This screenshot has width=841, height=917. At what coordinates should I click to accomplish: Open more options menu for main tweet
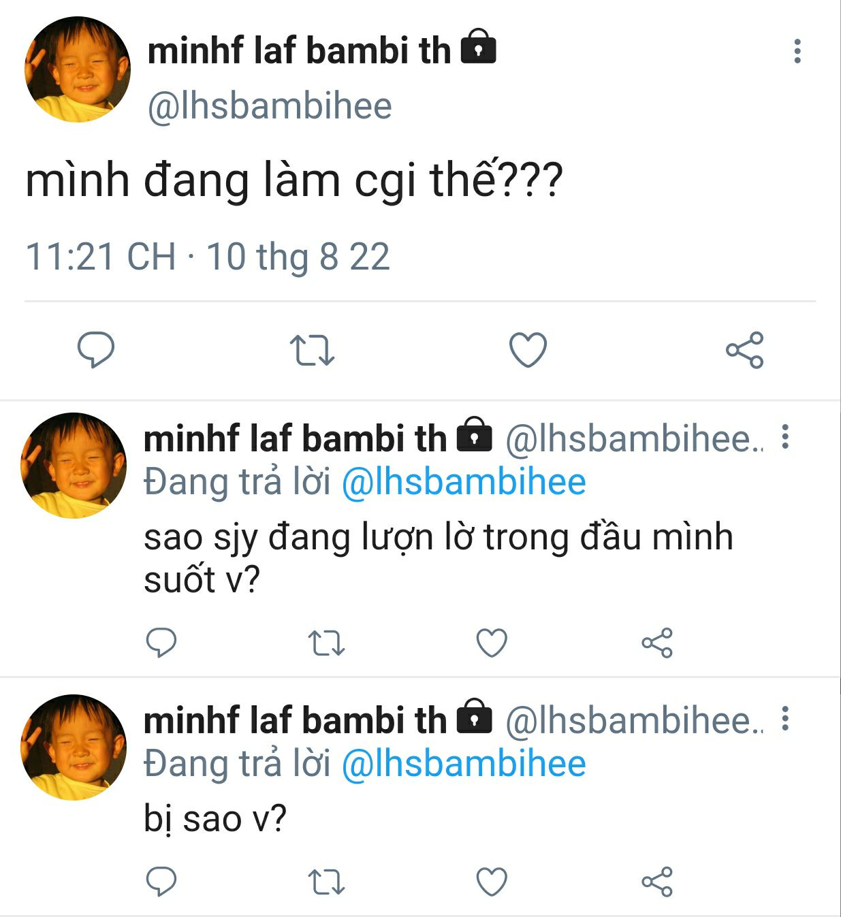(x=797, y=52)
